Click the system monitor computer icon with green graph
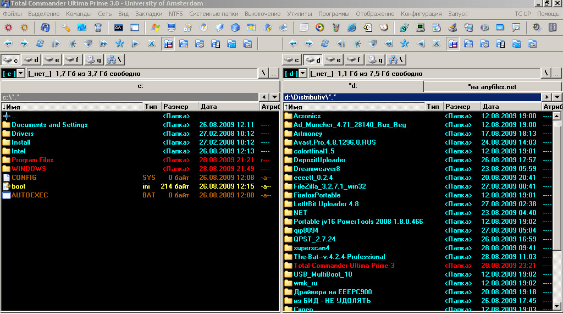The image size is (563, 314). pyautogui.click(x=421, y=27)
